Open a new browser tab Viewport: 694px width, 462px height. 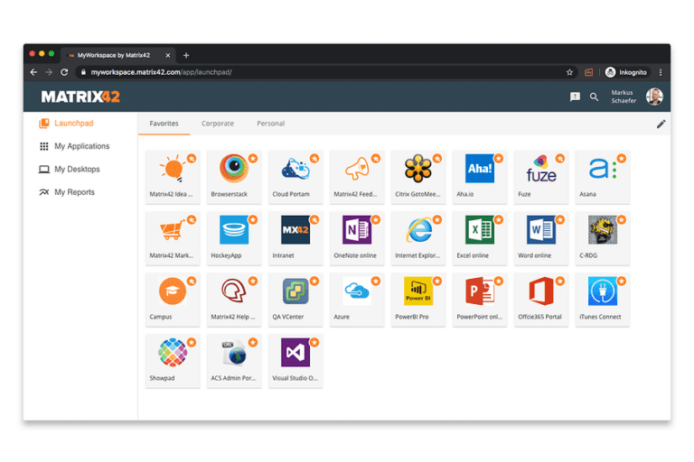186,56
